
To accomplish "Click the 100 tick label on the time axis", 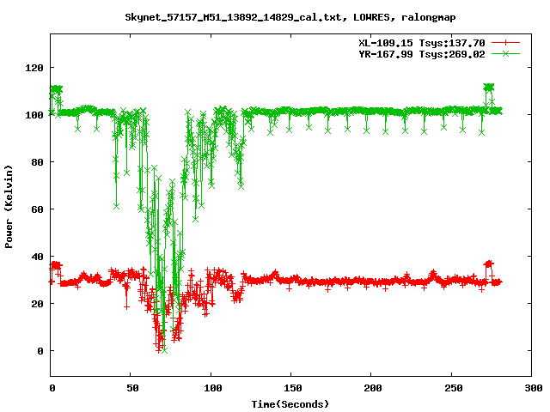I will click(x=212, y=388).
